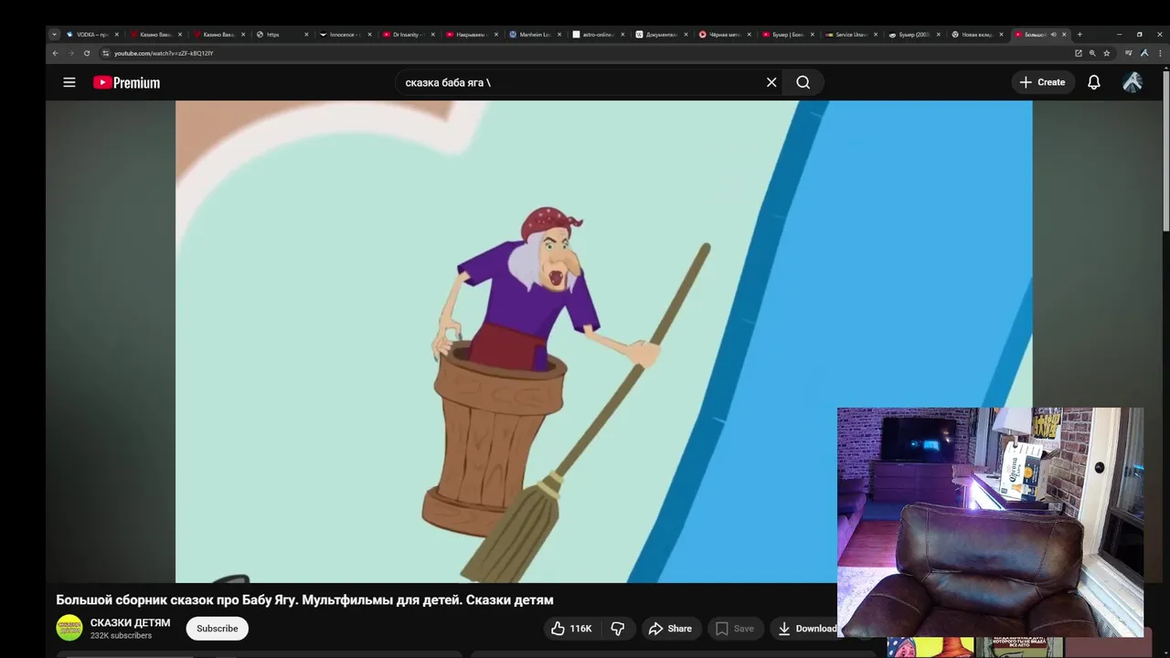Expand the tab search dropdown arrow
This screenshot has height=658, width=1170.
click(54, 35)
